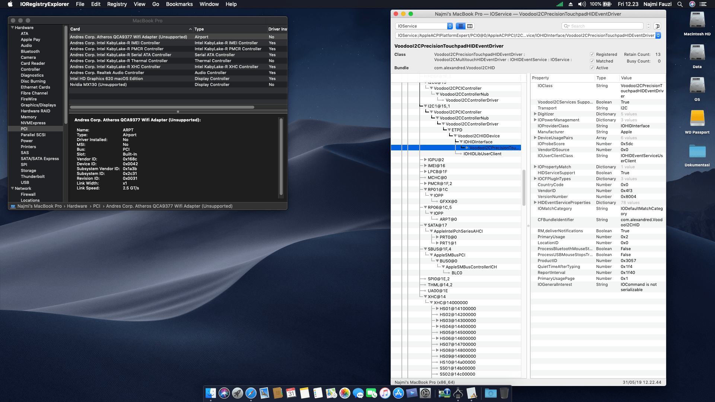
Task: Open the WD Passport external drive
Action: [697, 119]
